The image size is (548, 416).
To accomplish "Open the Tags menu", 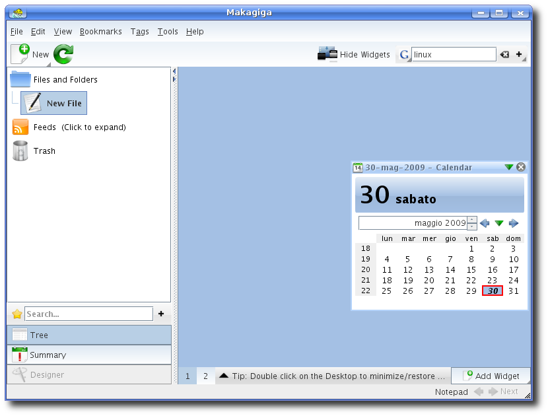I will 139,32.
